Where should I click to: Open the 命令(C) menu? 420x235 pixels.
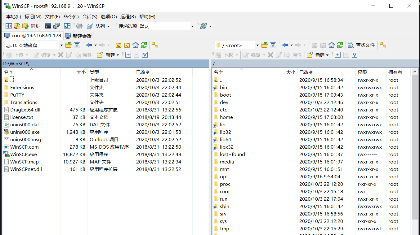tap(71, 17)
